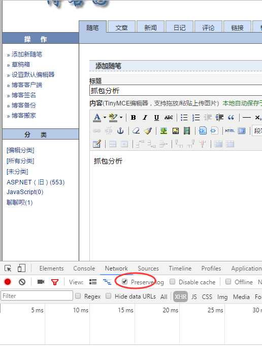Click the network Filter text field
Viewport: 262px width, 350px height.
click(x=37, y=295)
